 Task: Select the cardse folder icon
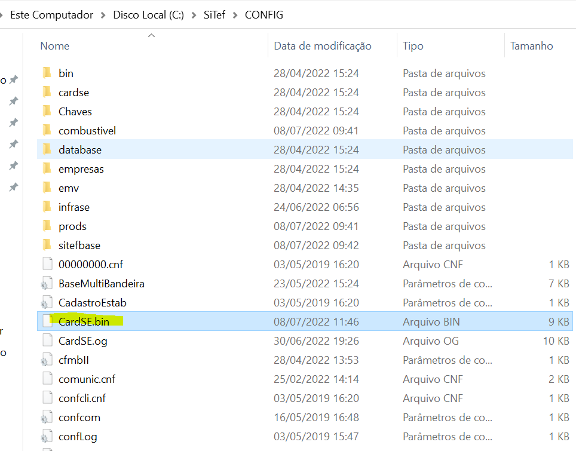point(47,92)
